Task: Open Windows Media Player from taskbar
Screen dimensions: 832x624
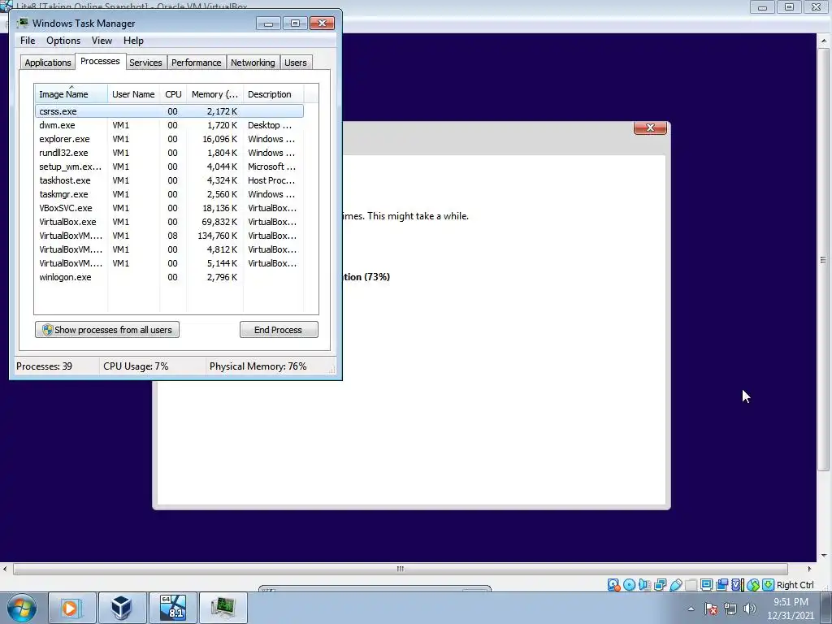Action: pyautogui.click(x=71, y=608)
